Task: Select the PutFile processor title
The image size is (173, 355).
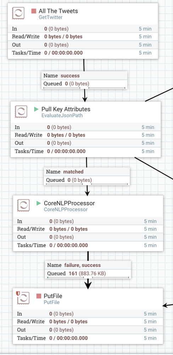Action: (x=53, y=296)
